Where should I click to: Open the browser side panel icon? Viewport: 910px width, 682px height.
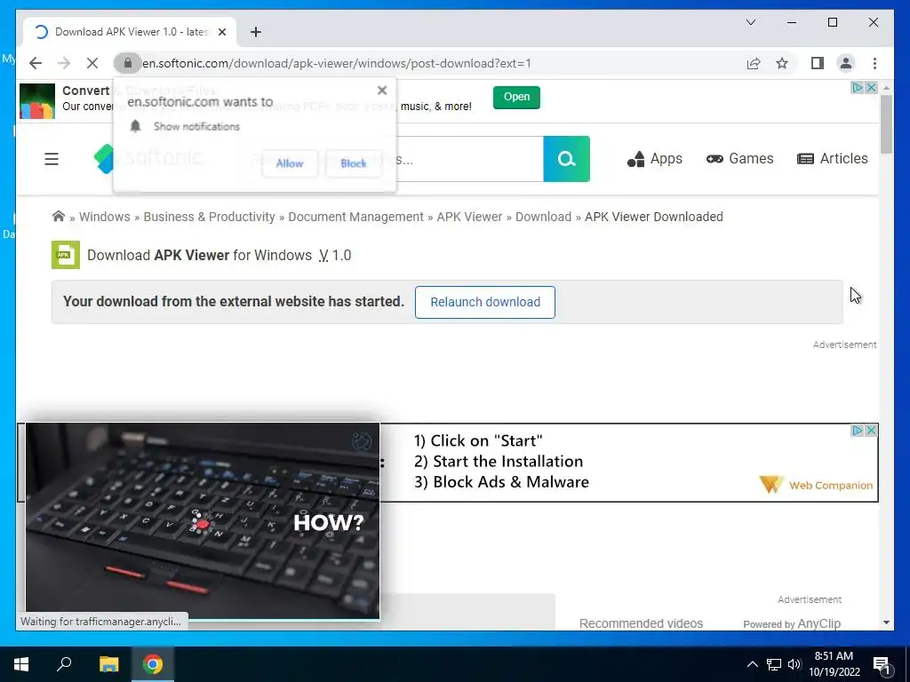tap(818, 63)
